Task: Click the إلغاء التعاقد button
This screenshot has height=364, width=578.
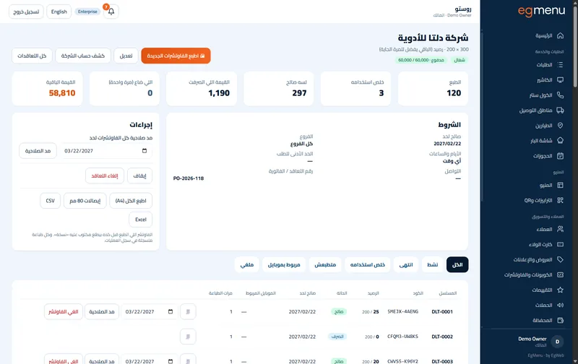Action: coord(105,175)
